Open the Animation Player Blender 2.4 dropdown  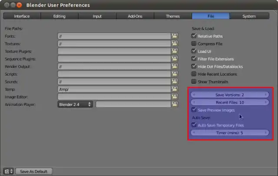(x=75, y=104)
